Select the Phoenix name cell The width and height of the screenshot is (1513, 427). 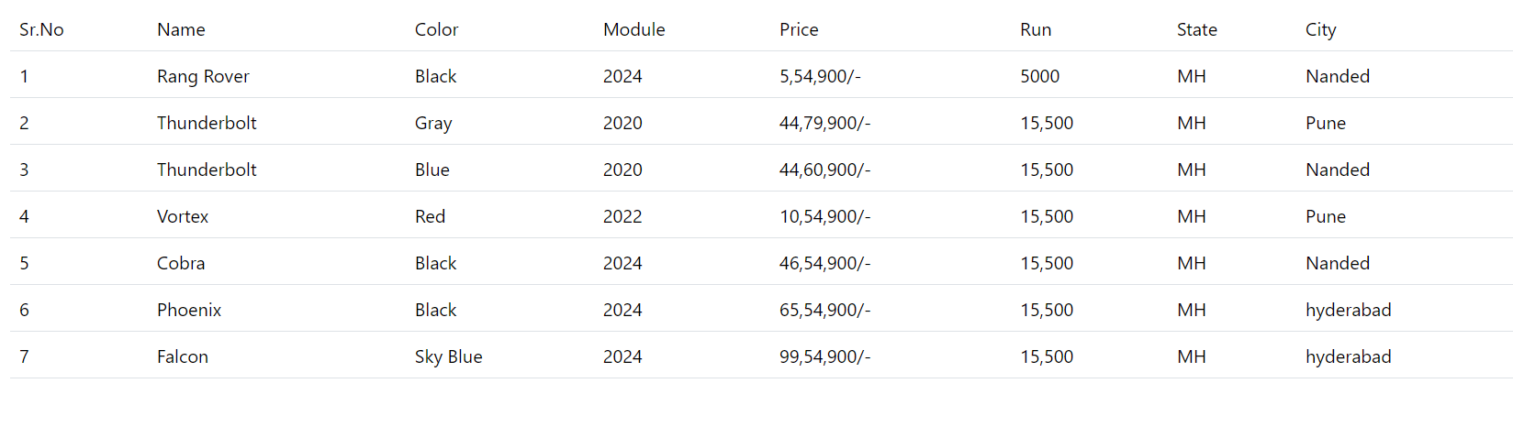pos(189,310)
